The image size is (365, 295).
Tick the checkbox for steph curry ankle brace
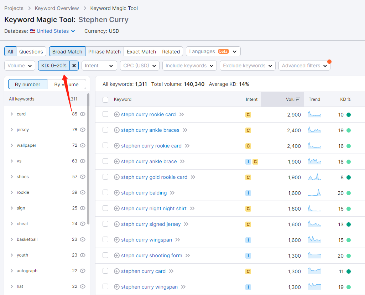click(x=105, y=161)
